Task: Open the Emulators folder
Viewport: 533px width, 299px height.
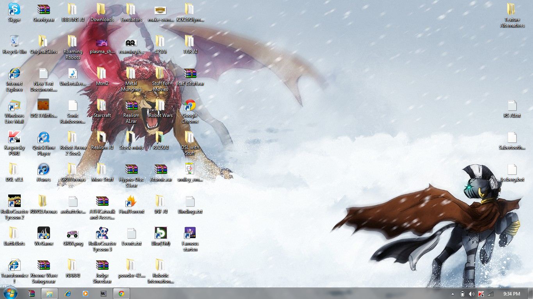Action: 131,12
